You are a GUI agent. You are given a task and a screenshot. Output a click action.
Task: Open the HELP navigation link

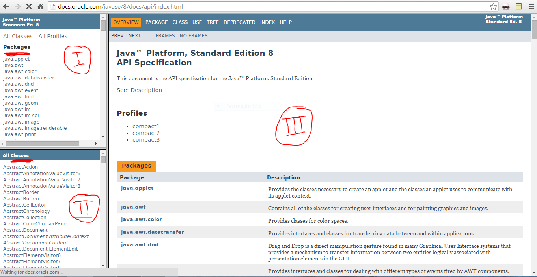tap(286, 22)
